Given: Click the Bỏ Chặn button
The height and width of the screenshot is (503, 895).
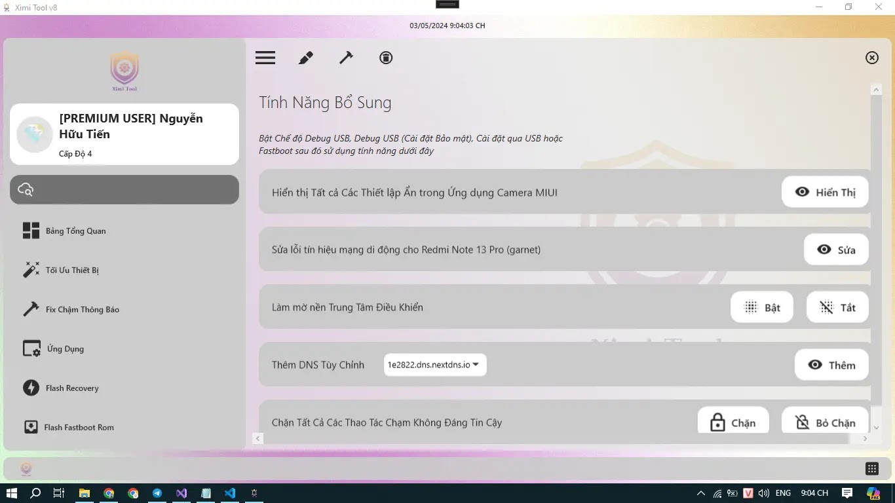Looking at the screenshot, I should pos(825,420).
